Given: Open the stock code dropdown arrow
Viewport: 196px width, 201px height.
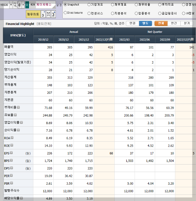Looking at the screenshot, I should [11, 5].
